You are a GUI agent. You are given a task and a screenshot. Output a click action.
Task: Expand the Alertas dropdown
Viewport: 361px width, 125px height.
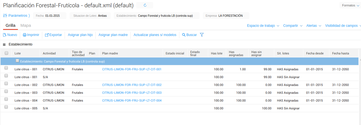click(314, 26)
